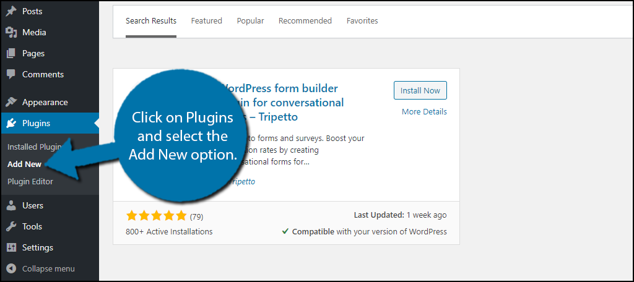Click the Appearance paintbrush icon
The height and width of the screenshot is (282, 634).
click(x=11, y=102)
